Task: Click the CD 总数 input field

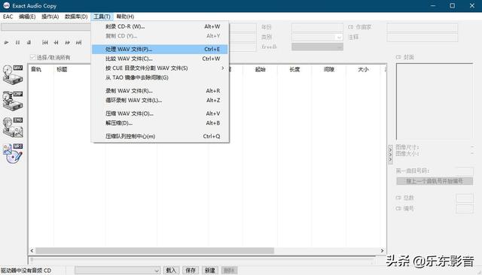Action: point(465,198)
